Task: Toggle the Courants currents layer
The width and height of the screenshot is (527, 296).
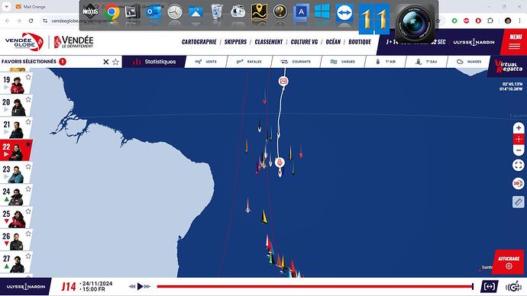Action: tap(296, 62)
